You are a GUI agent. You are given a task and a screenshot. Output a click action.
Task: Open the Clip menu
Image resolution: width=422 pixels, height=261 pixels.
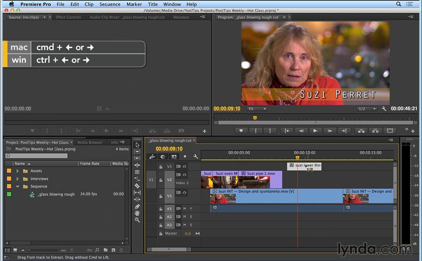[x=89, y=4]
